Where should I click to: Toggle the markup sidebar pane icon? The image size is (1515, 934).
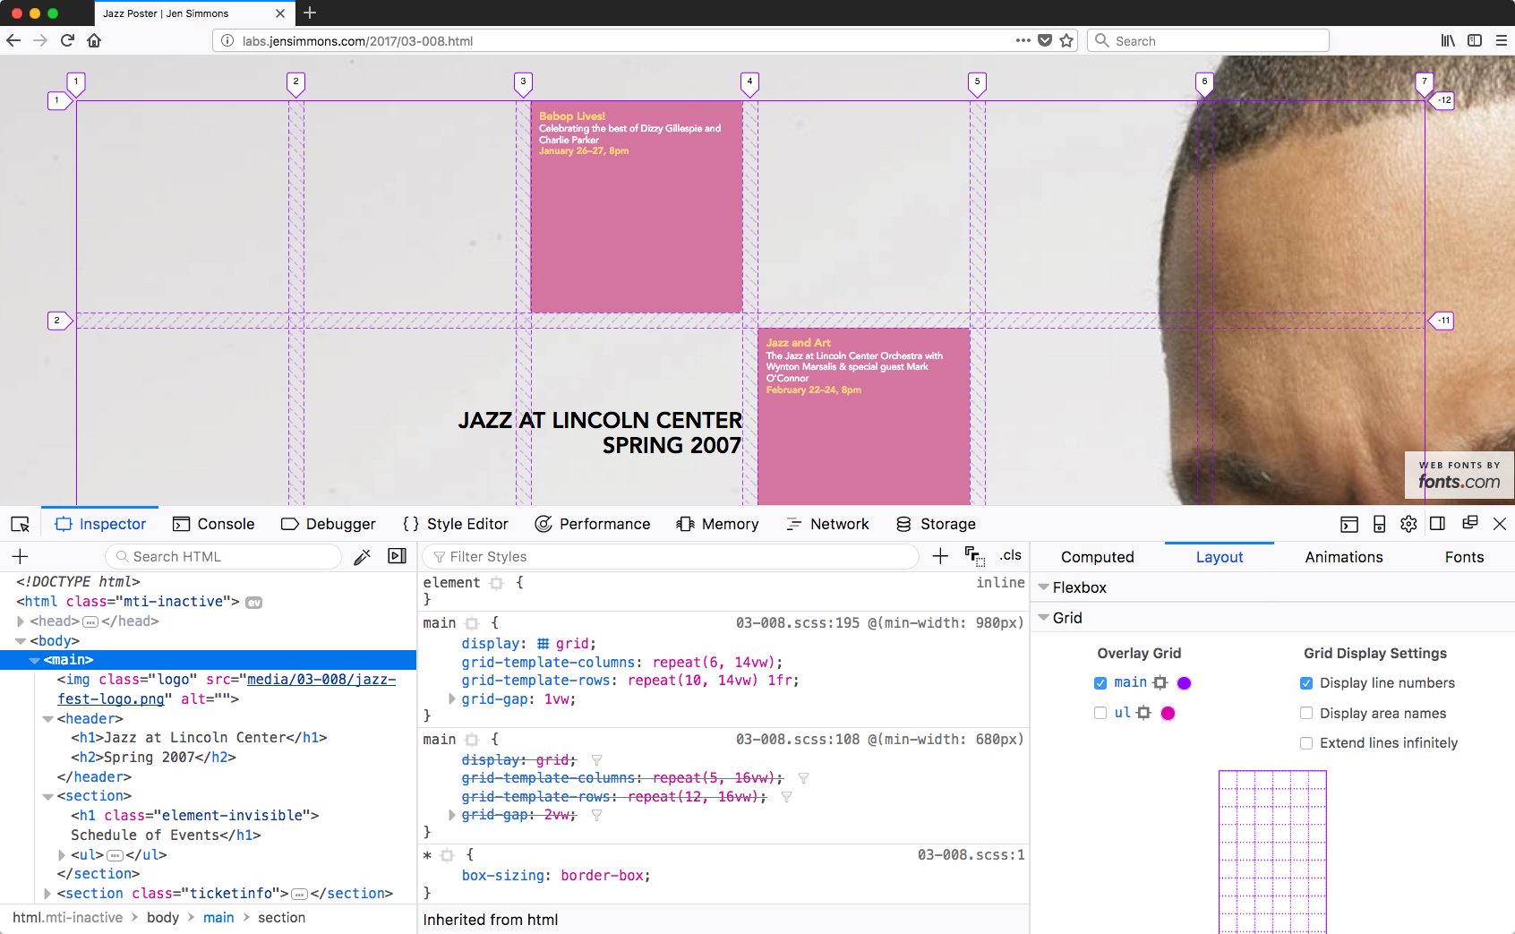398,556
